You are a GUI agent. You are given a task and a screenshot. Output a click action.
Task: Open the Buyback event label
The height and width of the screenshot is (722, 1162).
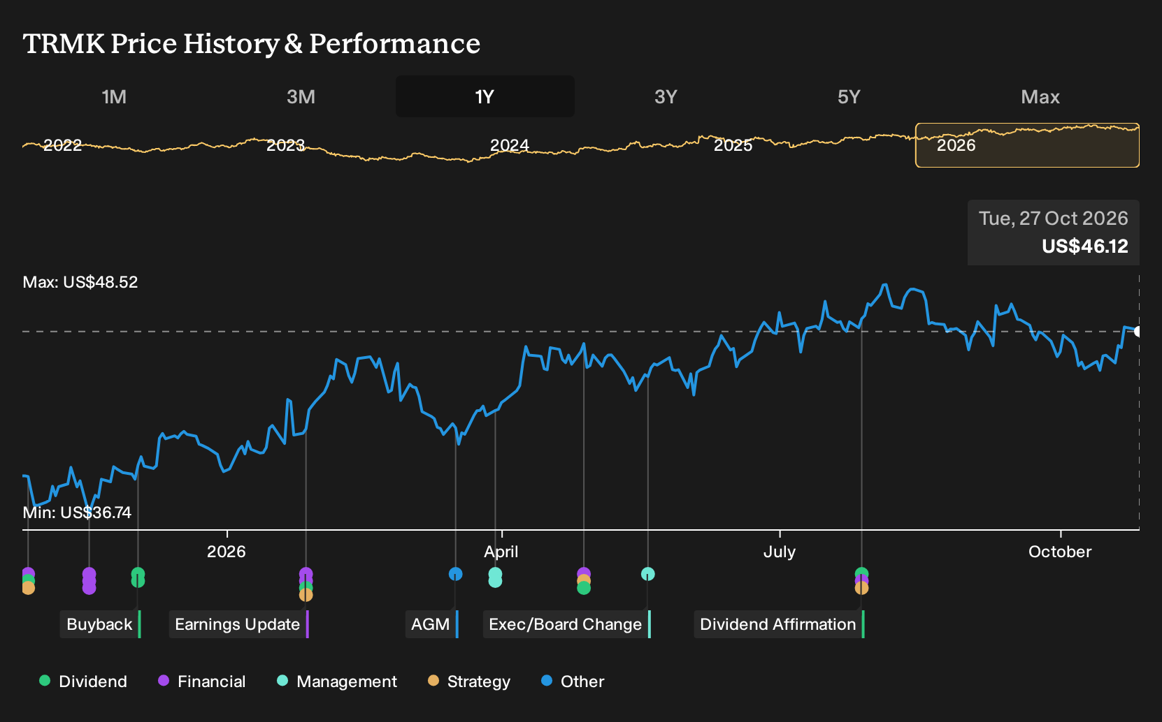(101, 624)
